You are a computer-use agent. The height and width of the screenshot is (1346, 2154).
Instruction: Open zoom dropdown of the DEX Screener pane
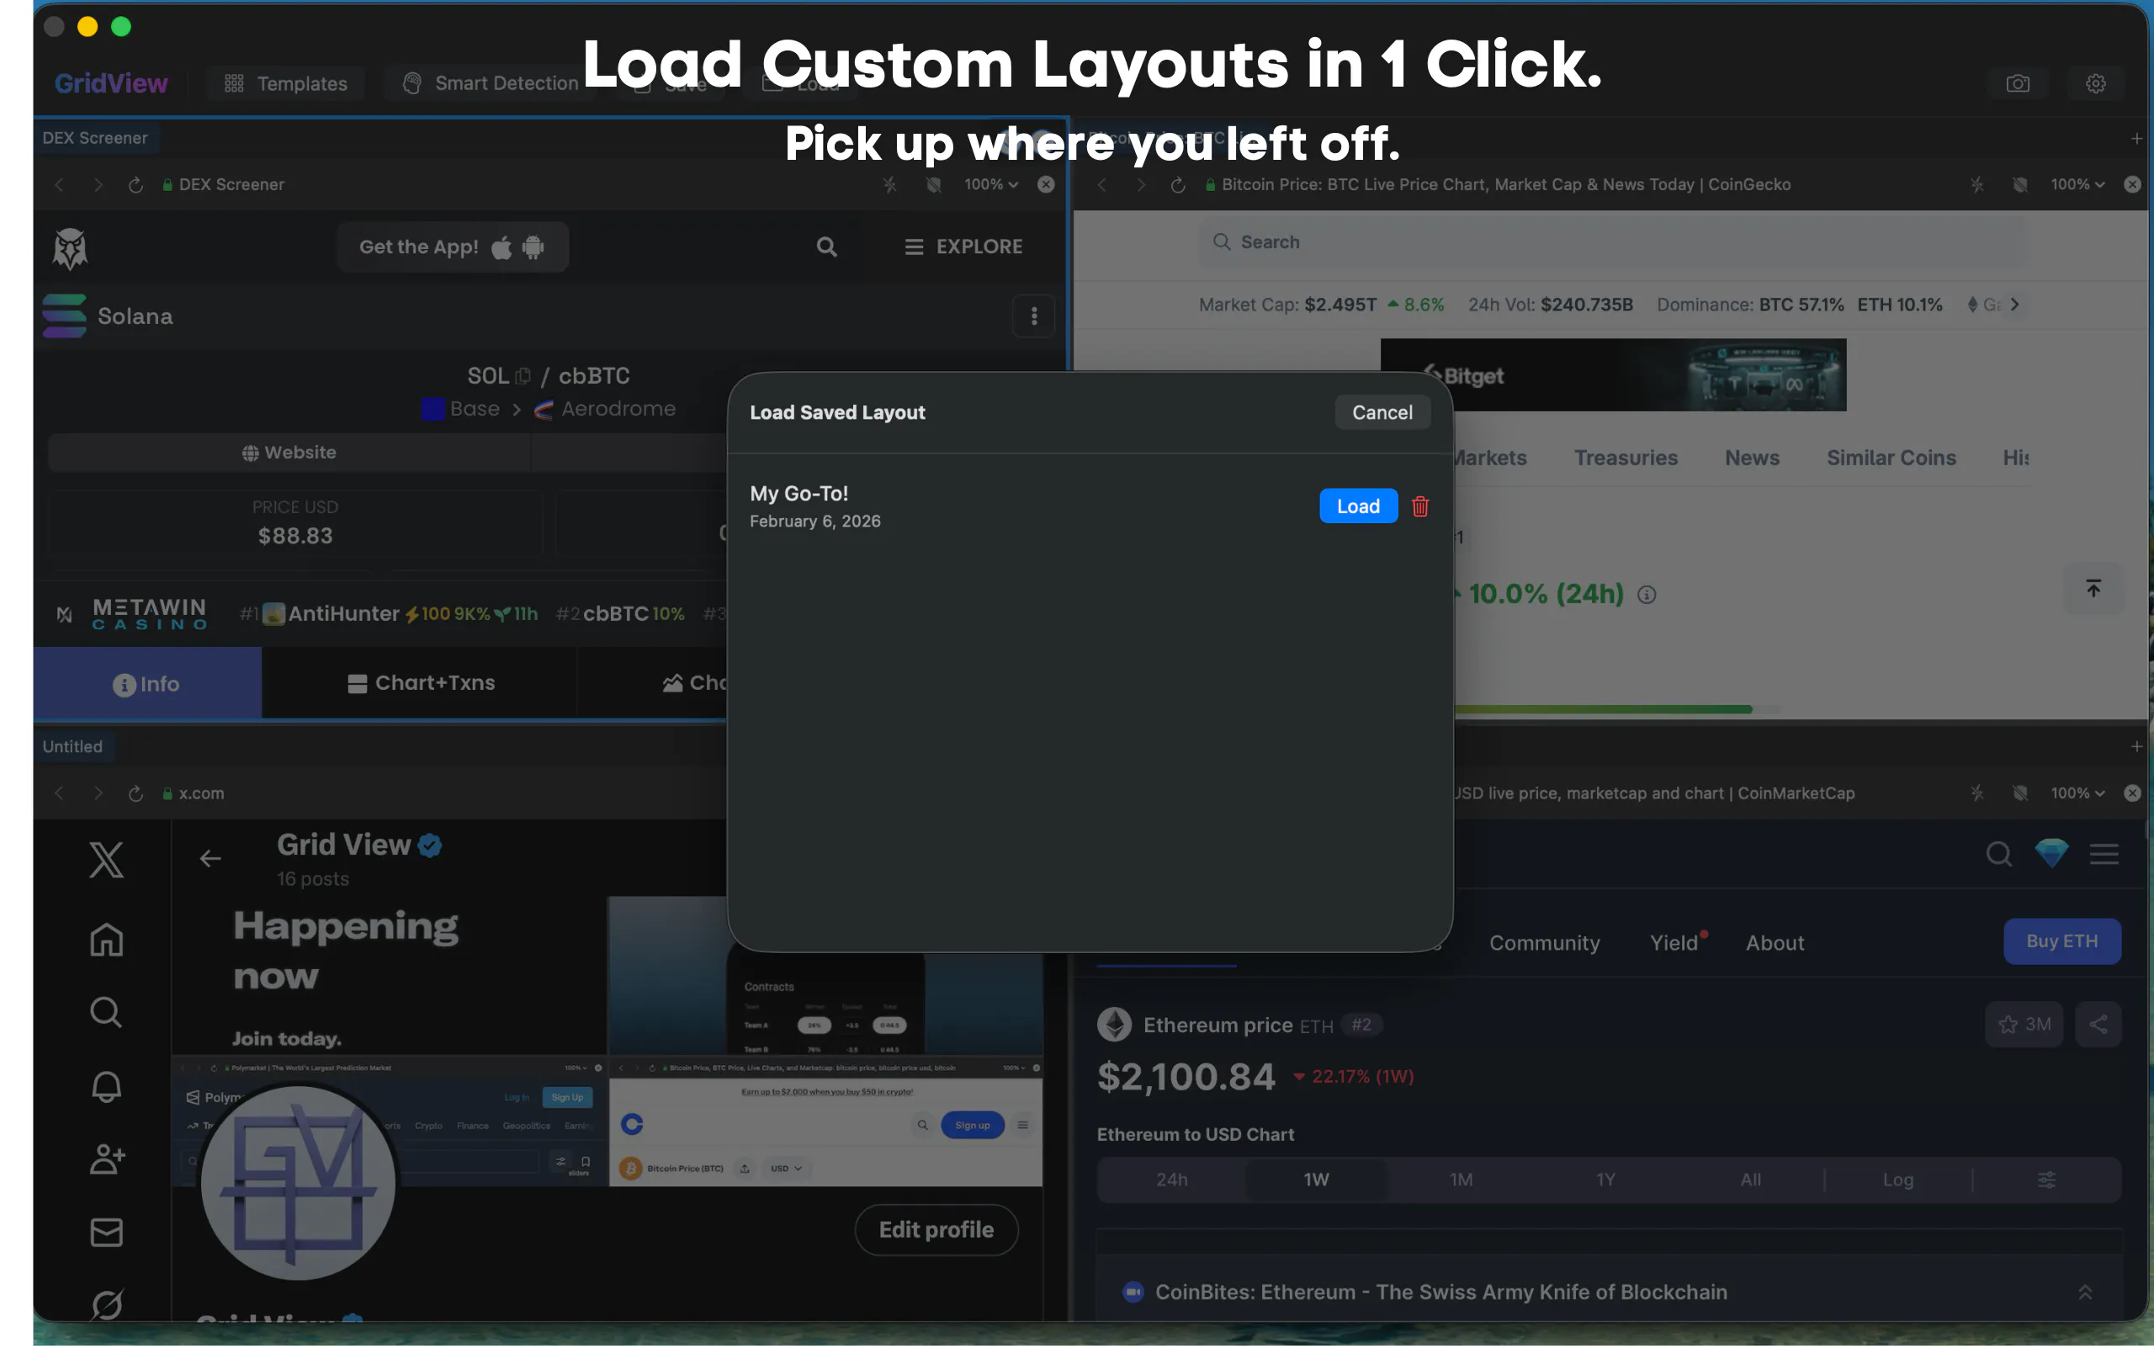[990, 184]
